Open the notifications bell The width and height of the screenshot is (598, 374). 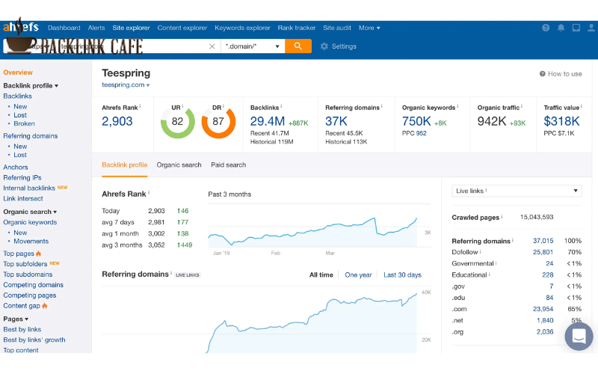tap(561, 28)
